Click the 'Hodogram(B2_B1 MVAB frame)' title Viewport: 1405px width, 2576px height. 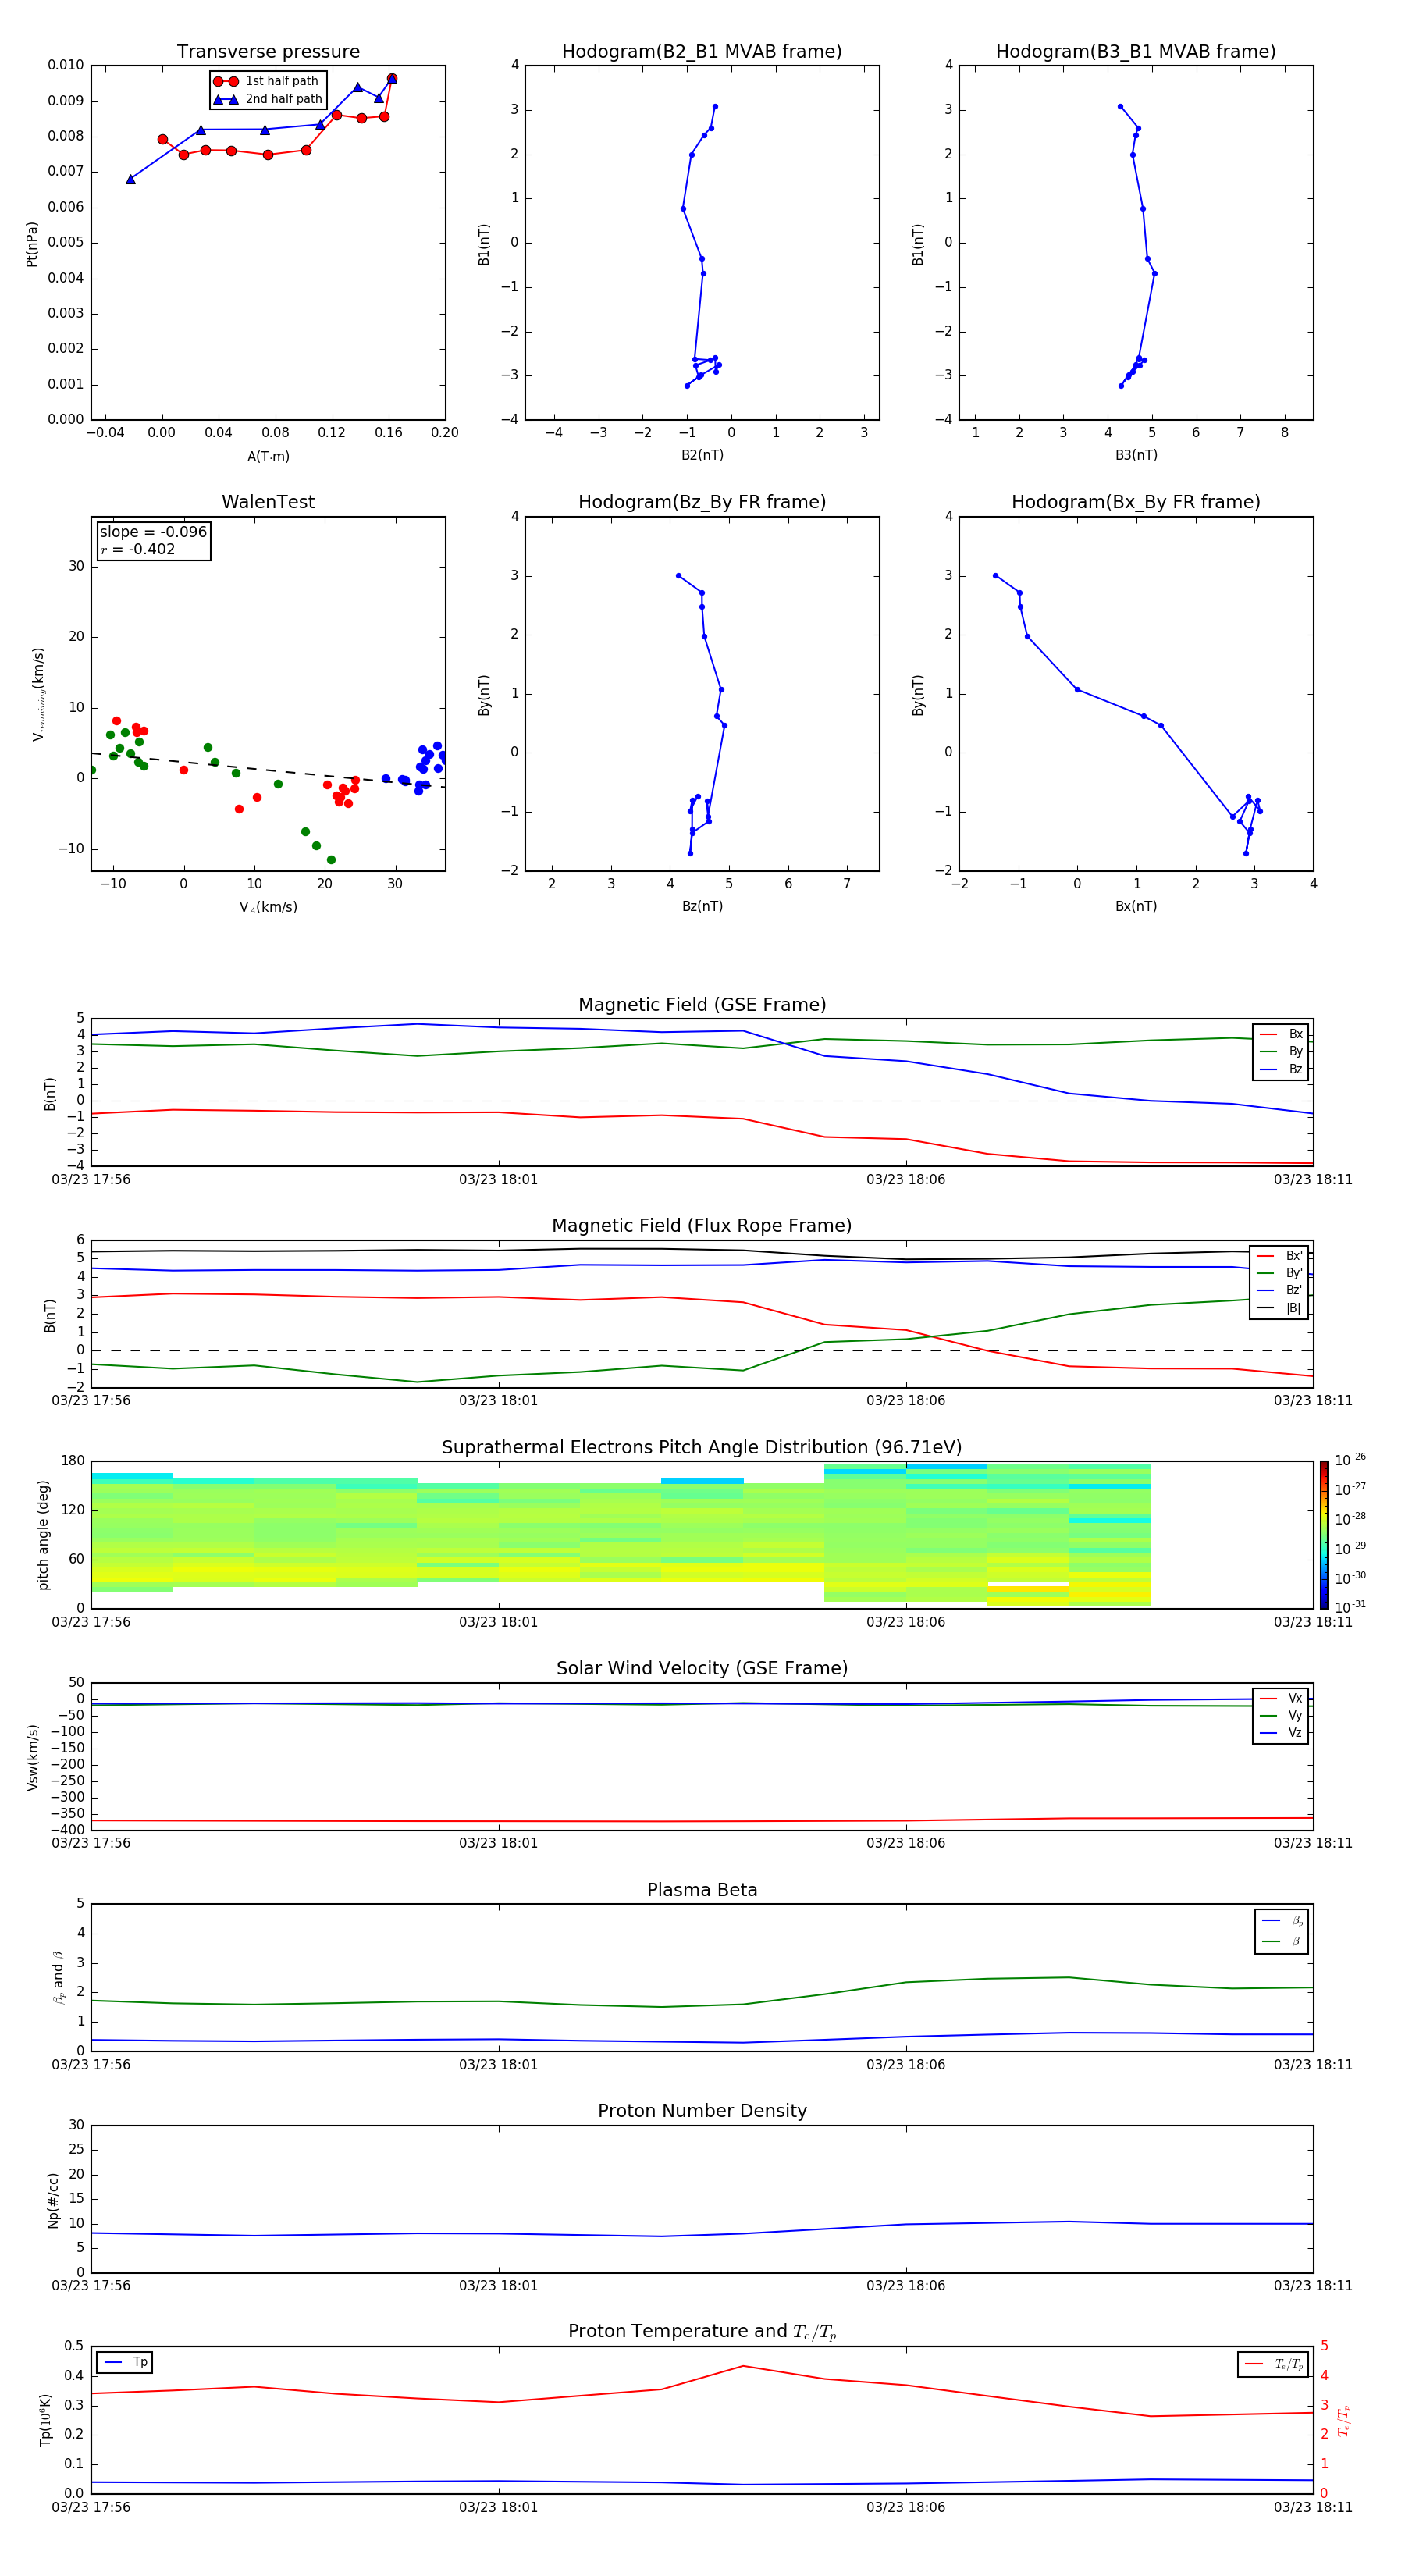702,52
